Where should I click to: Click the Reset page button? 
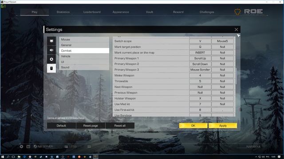91,125
